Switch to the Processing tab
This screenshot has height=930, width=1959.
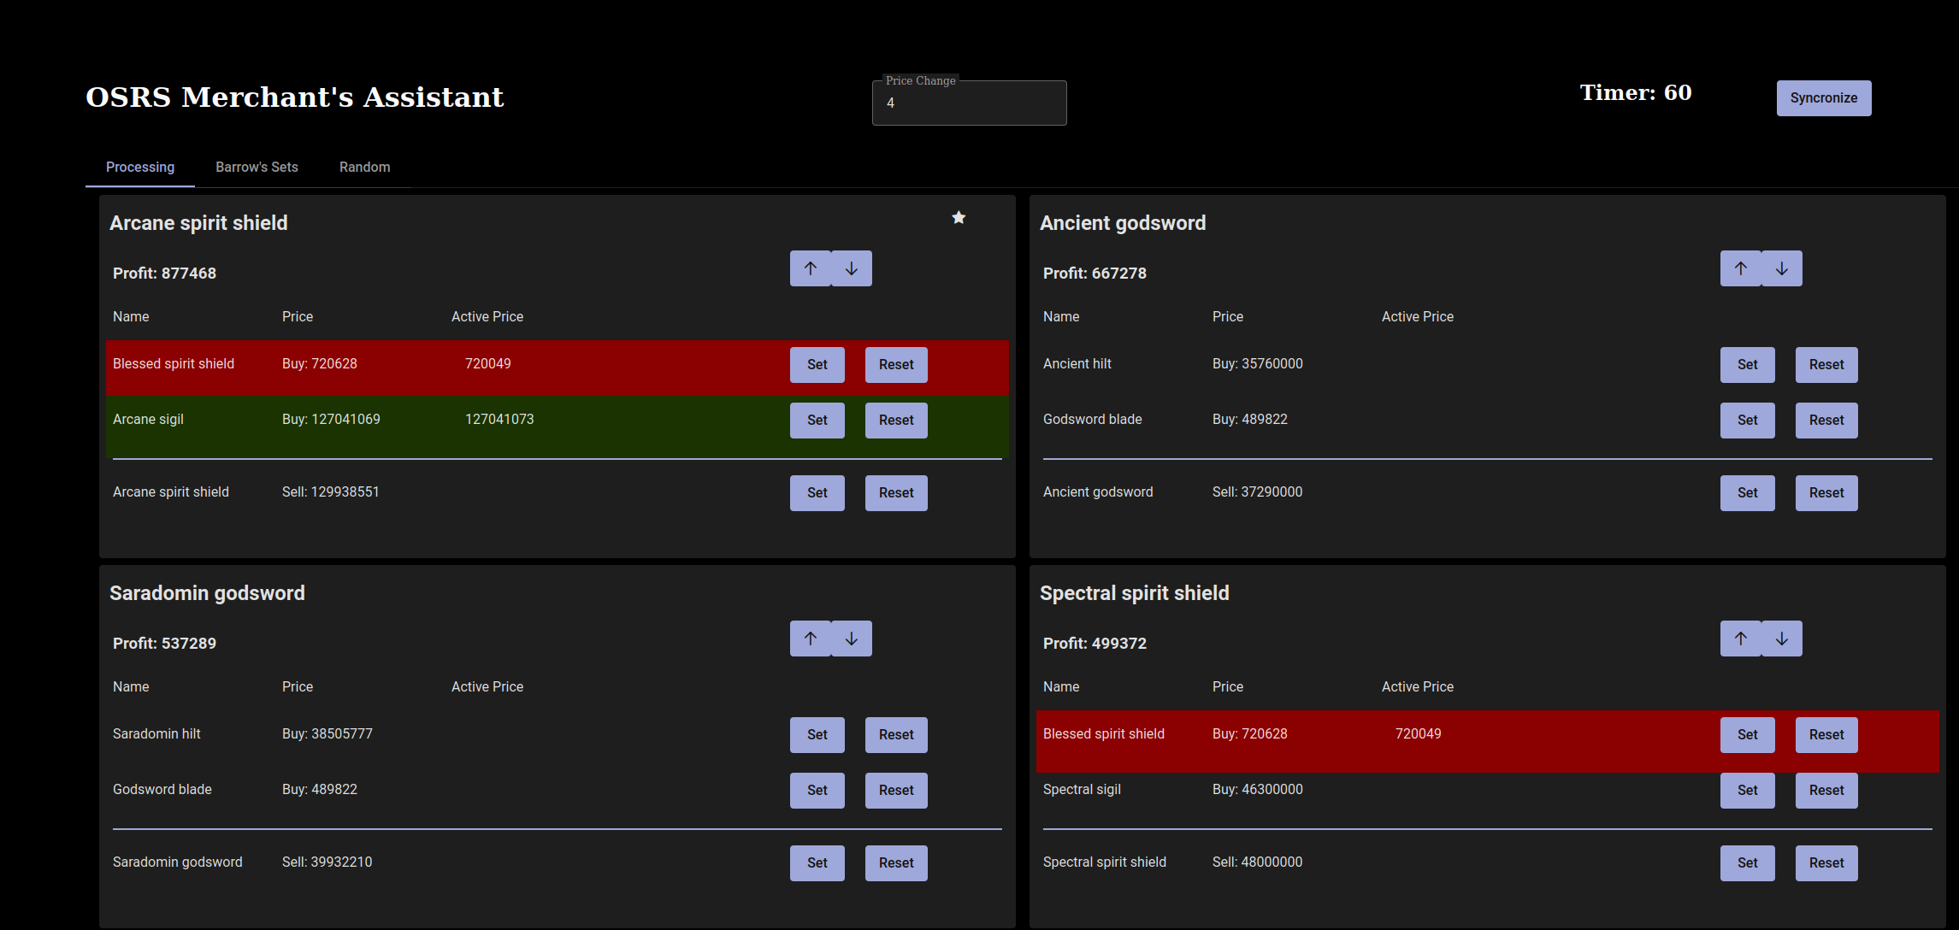point(140,167)
